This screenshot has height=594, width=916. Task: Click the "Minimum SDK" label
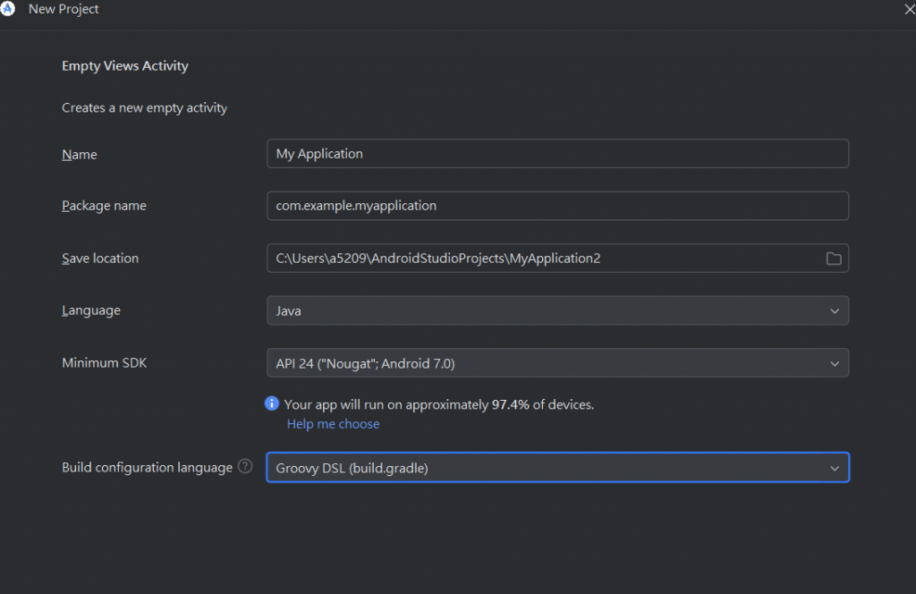pos(104,363)
